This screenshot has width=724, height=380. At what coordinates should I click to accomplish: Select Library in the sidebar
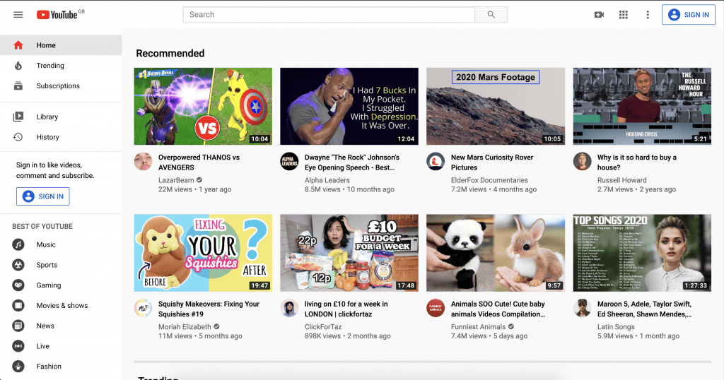[x=61, y=117]
